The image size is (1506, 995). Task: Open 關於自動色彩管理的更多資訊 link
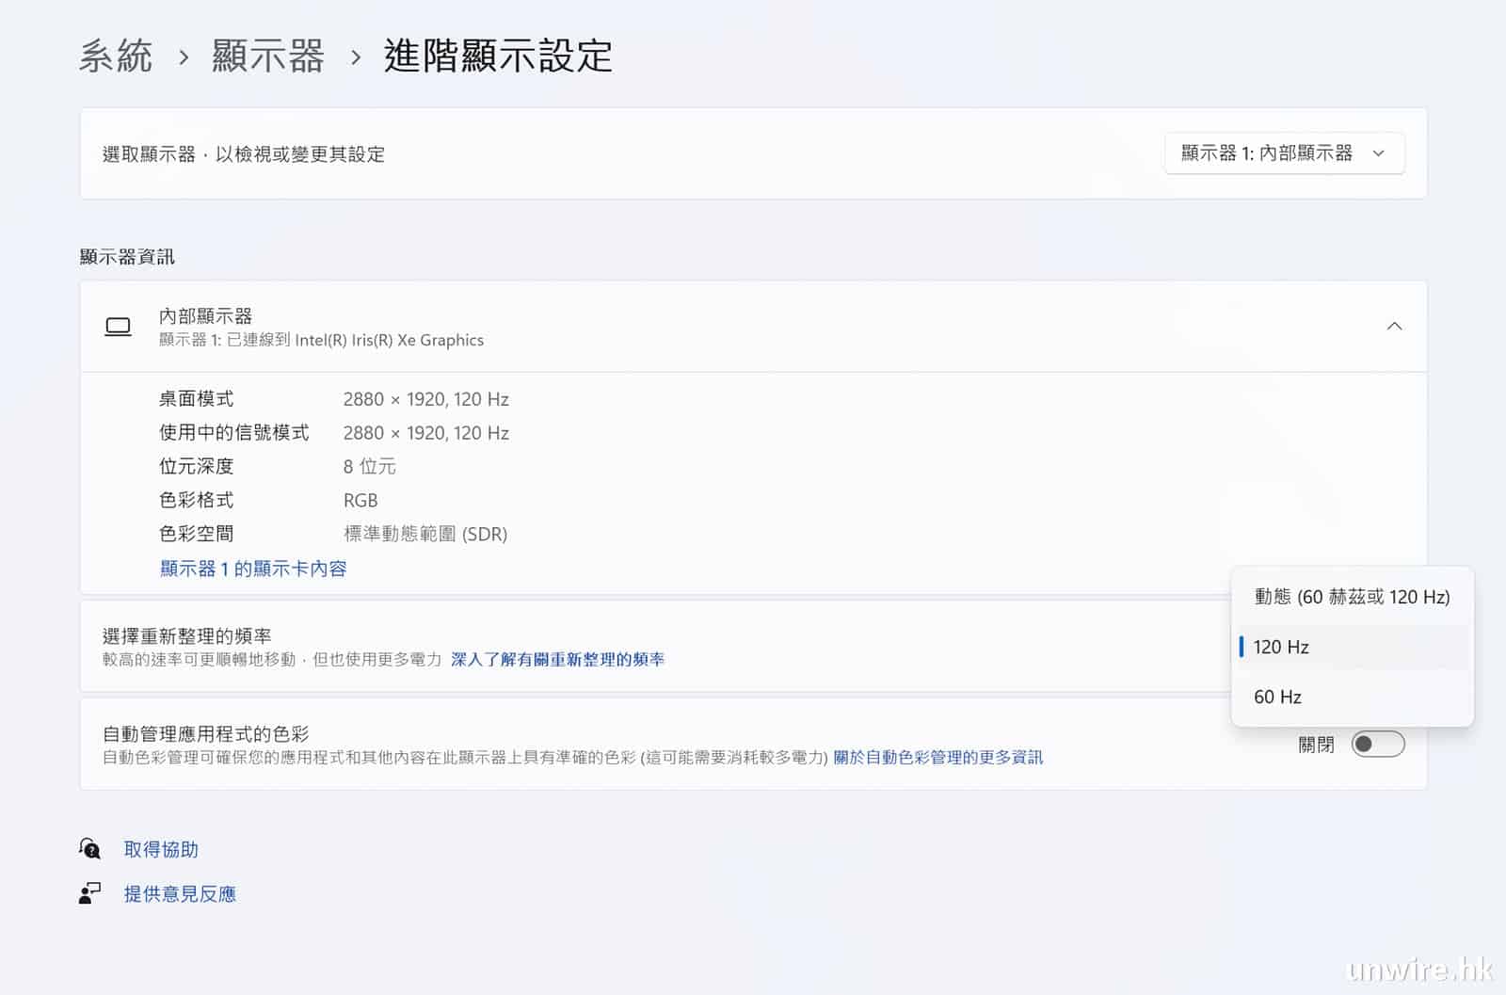[x=937, y=758]
